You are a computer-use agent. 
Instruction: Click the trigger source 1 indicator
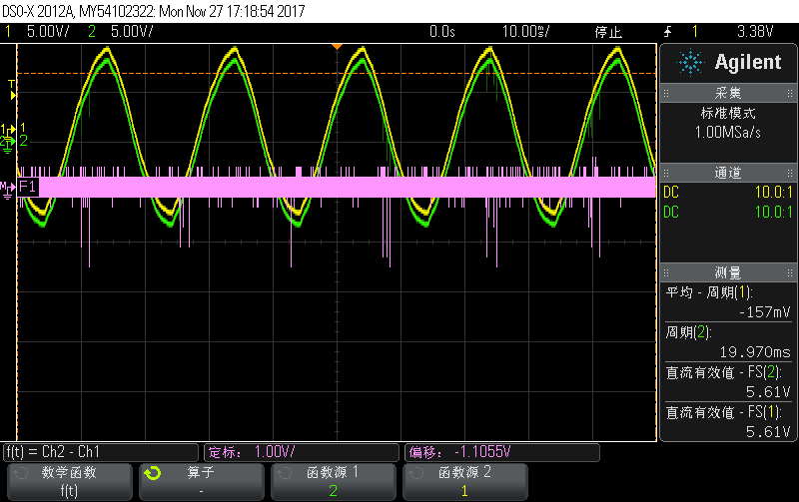pos(694,32)
